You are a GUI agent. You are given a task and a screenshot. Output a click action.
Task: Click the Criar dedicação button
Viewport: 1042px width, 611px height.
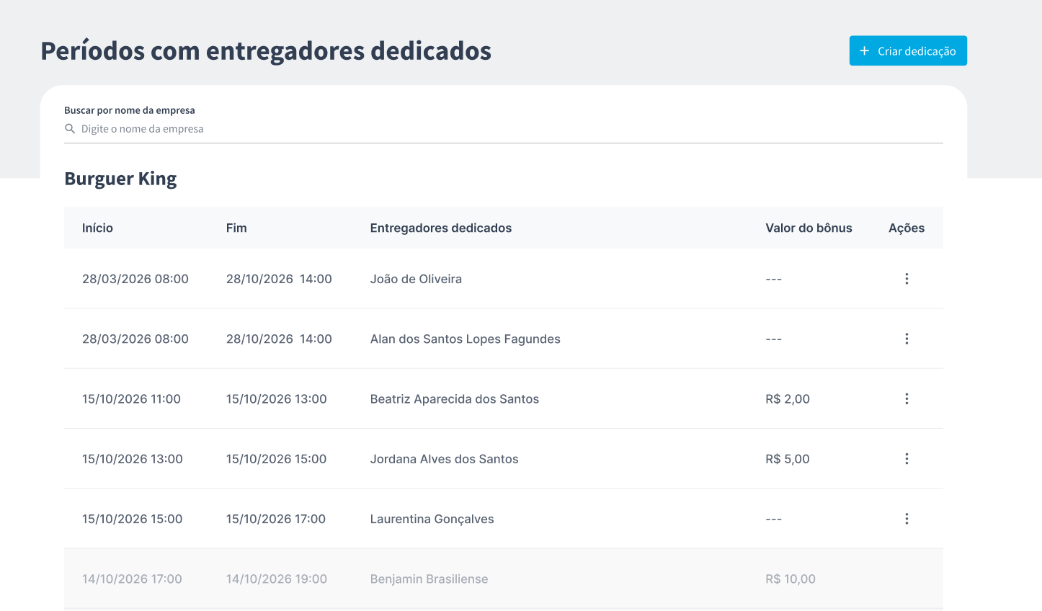pyautogui.click(x=908, y=50)
